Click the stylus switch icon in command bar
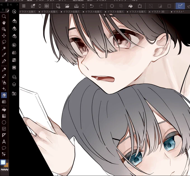190x176 pixels. click(33, 6)
